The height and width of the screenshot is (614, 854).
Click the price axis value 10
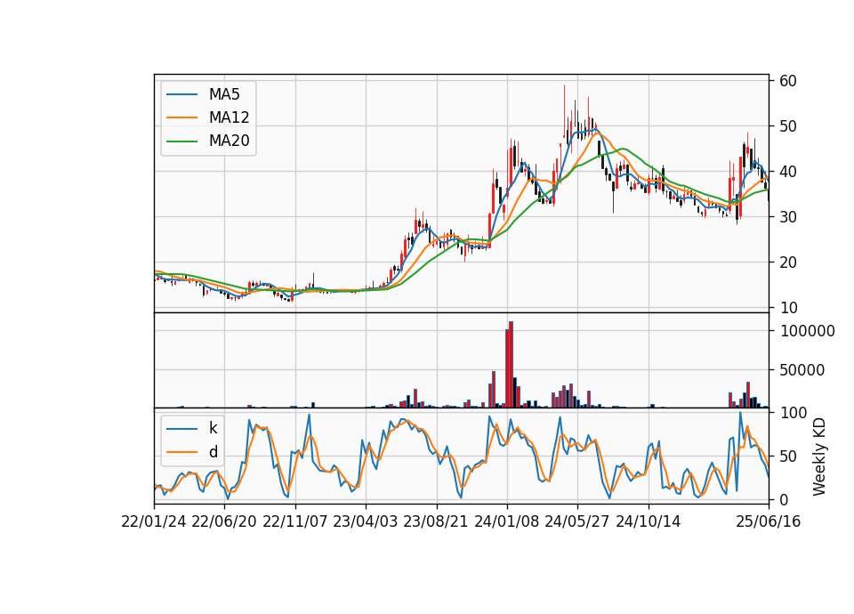pos(788,308)
